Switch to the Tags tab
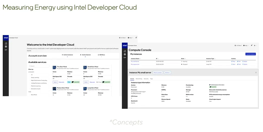The image size is (263, 132). [x=151, y=79]
